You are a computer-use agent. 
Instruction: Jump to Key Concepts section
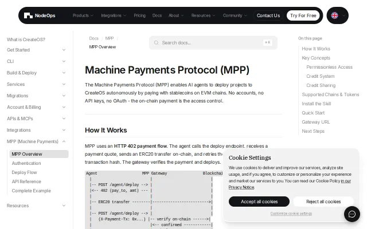[316, 58]
